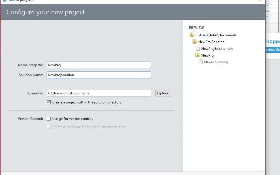280x175 pixels.
Task: Click the Nome progetto label
Action: point(30,65)
